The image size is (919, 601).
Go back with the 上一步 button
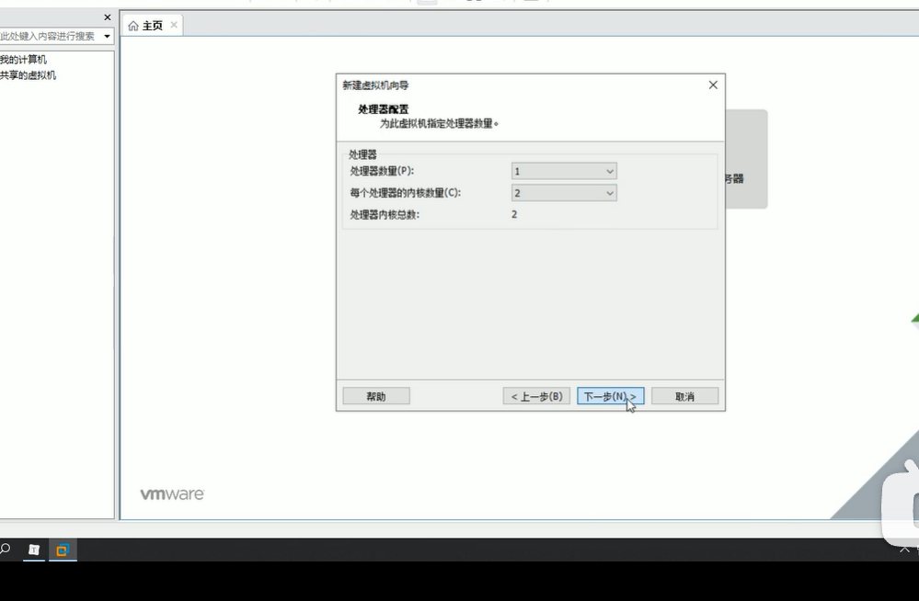pos(536,397)
